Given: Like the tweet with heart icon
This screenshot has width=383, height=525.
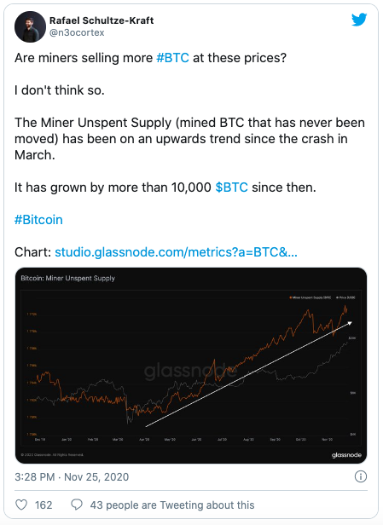Looking at the screenshot, I should pyautogui.click(x=21, y=505).
